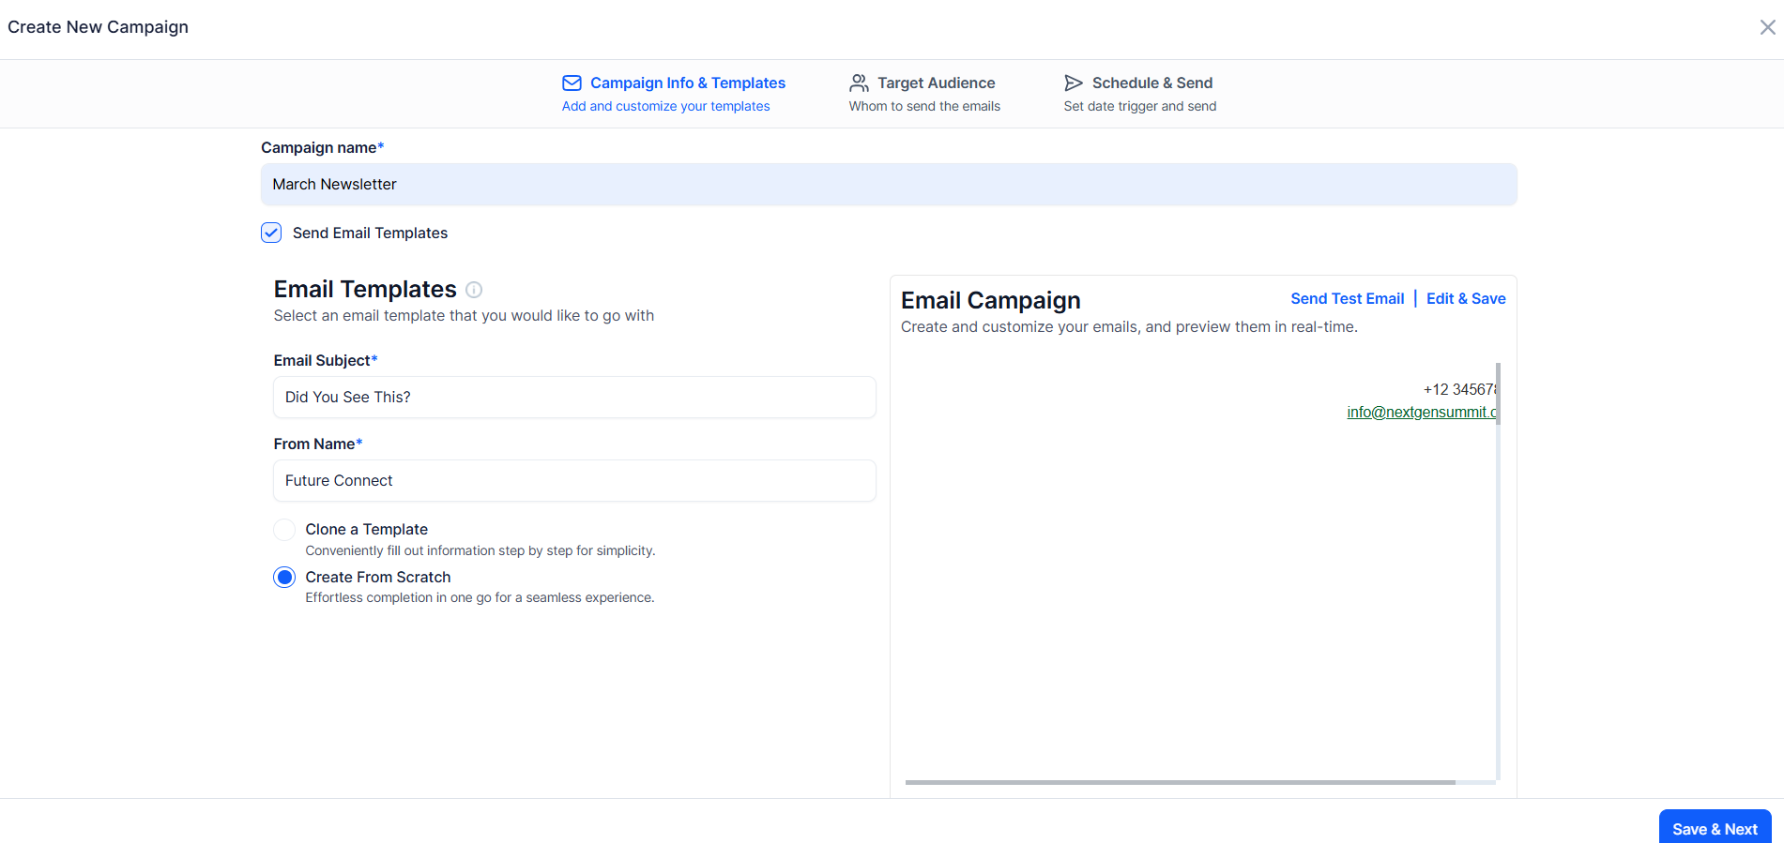The width and height of the screenshot is (1784, 843).
Task: Open info@nextgensummit email link in preview
Action: (1422, 412)
